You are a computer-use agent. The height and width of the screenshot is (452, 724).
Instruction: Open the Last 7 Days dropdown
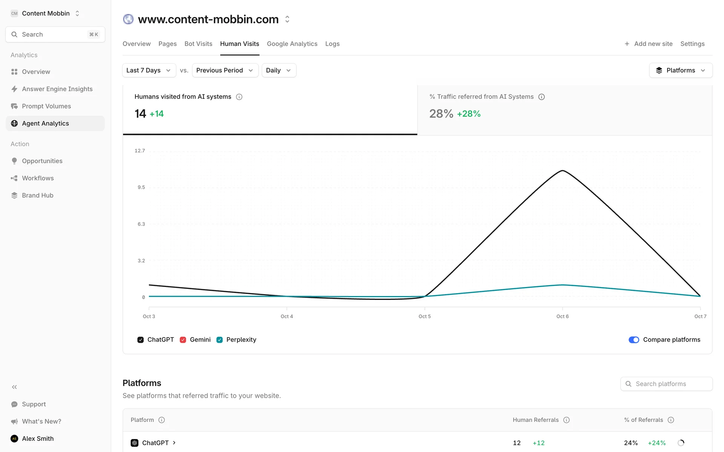pos(149,70)
